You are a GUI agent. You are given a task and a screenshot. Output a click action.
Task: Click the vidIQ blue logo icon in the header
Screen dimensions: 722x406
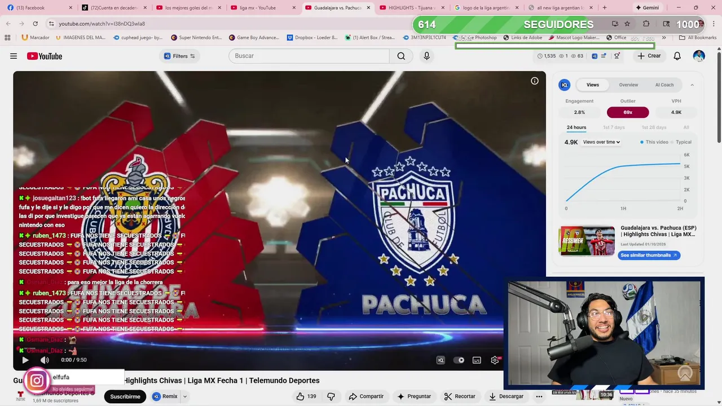click(595, 56)
